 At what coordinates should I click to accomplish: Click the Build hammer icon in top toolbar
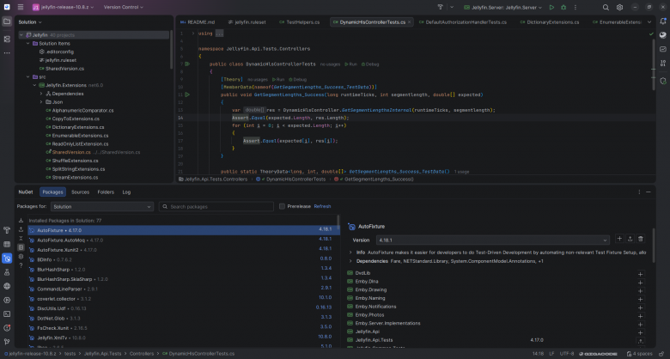441,7
